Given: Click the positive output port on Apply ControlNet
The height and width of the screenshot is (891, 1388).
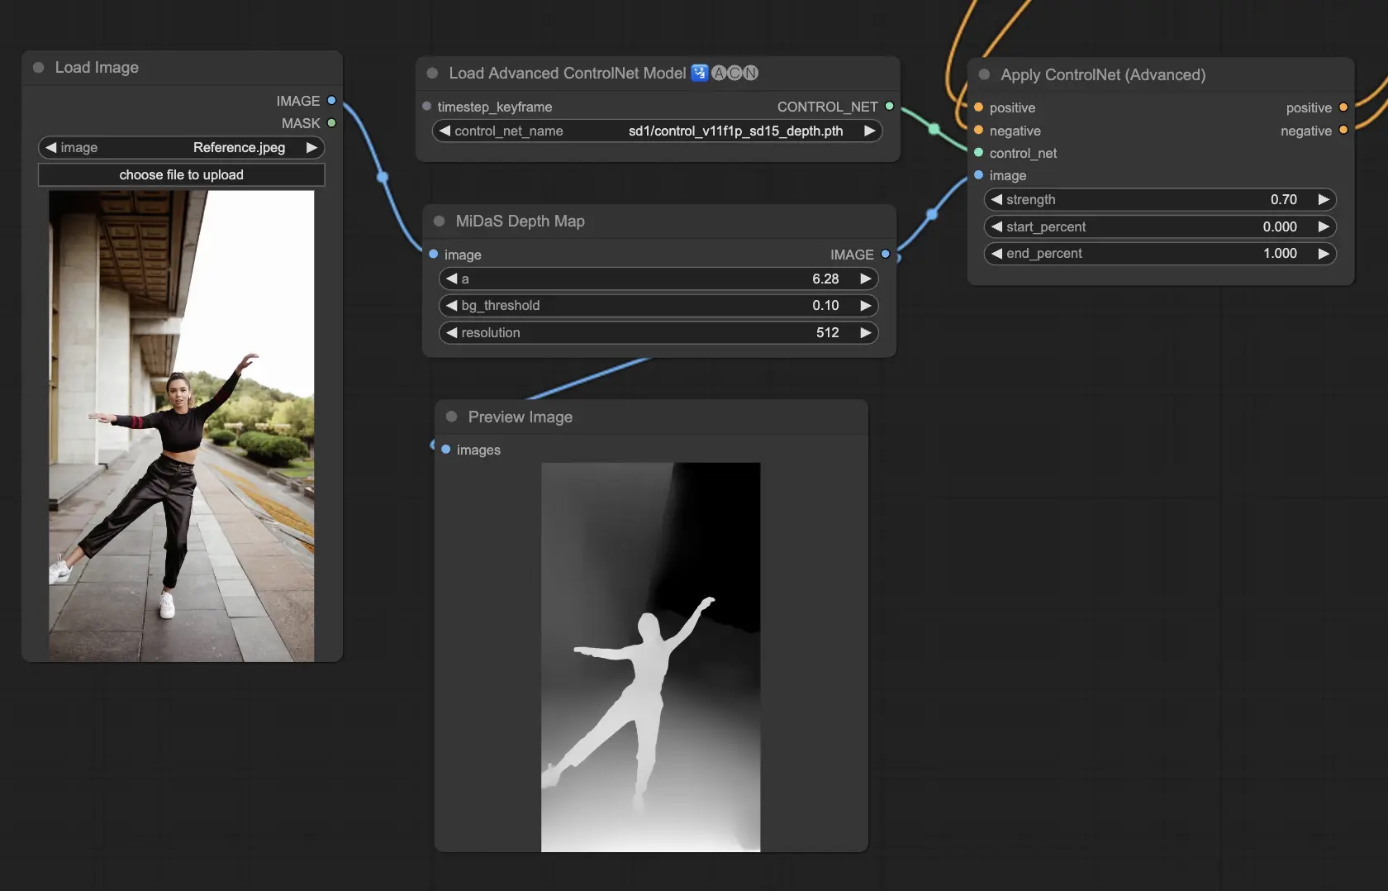Looking at the screenshot, I should coord(1343,107).
